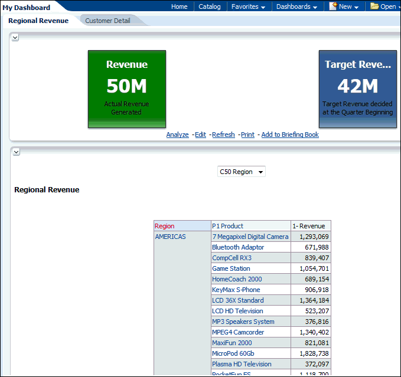Open the Bluetooth Adaptor product link
Image resolution: width=401 pixels, height=377 pixels.
pyautogui.click(x=238, y=247)
